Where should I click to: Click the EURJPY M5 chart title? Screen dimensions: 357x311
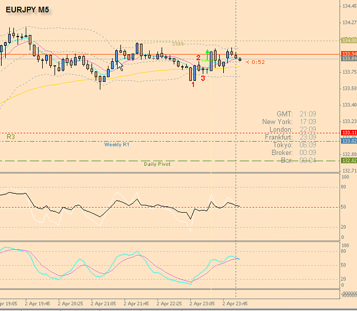click(x=27, y=10)
